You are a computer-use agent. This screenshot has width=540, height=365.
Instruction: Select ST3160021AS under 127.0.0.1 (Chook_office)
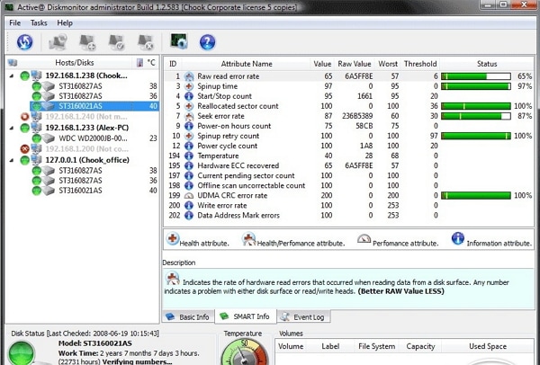point(80,191)
